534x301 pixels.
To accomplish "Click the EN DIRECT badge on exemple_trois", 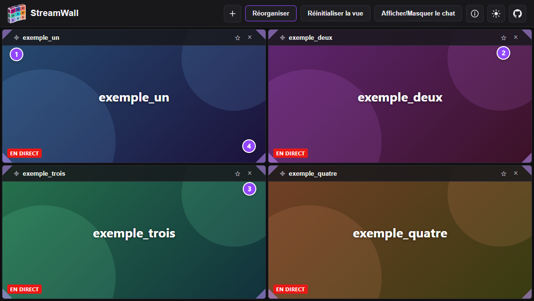I will (25, 289).
